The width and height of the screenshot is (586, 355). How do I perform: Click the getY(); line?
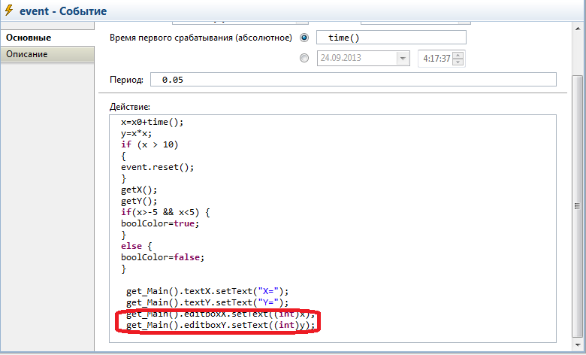click(x=139, y=202)
